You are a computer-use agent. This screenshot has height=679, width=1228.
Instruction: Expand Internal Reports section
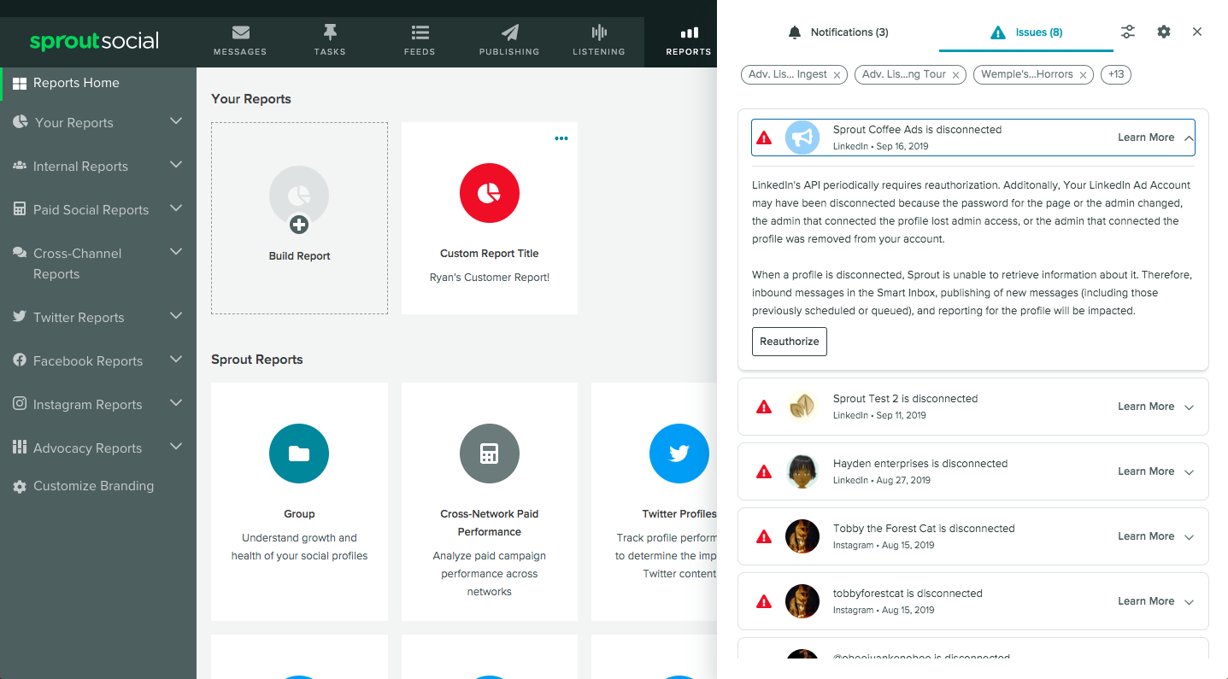[x=176, y=165]
